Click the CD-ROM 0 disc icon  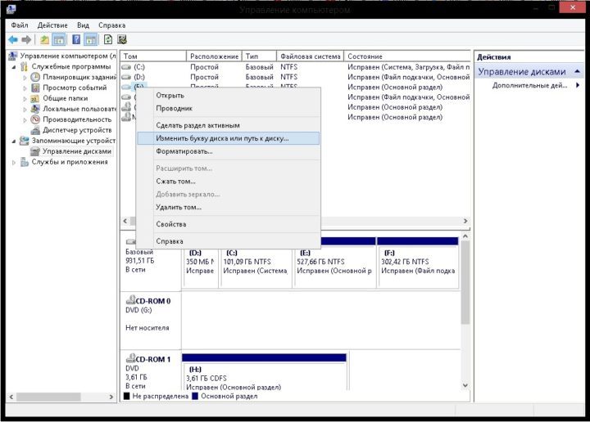point(130,299)
